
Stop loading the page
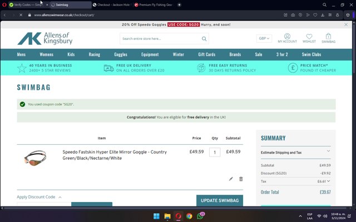pos(21,15)
